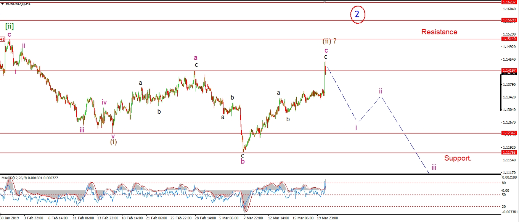Select the projected purple ii label on forecast
The width and height of the screenshot is (519, 222).
[381, 91]
